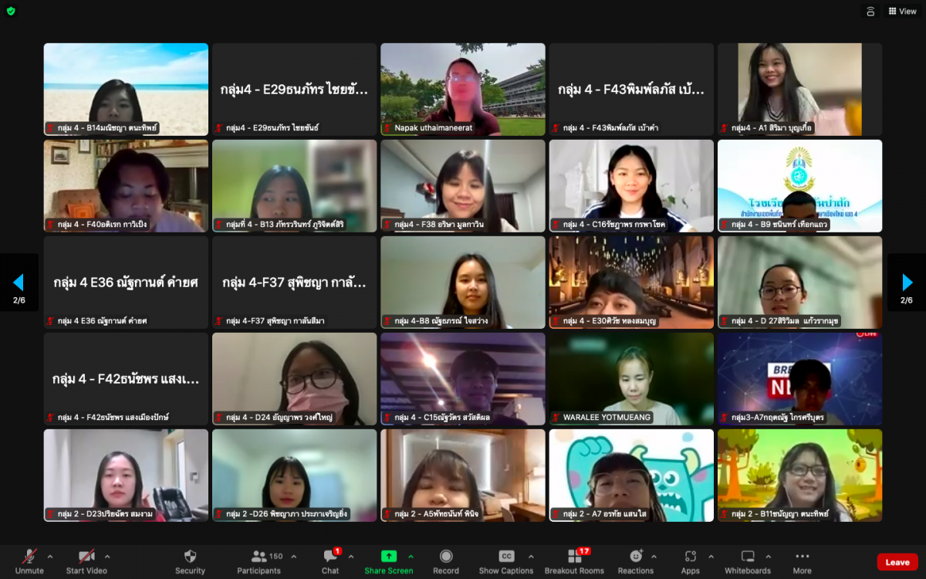926x579 pixels.
Task: Click the lock icon beside View
Action: pos(870,12)
